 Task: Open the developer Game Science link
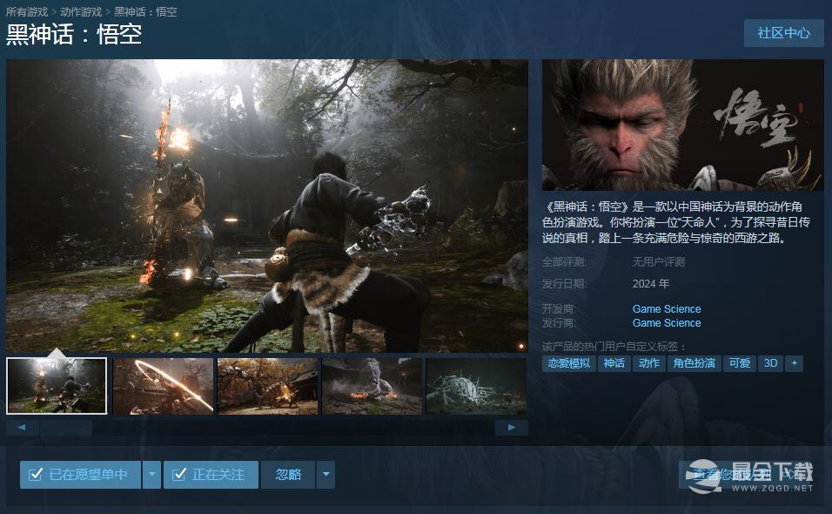[x=667, y=309]
